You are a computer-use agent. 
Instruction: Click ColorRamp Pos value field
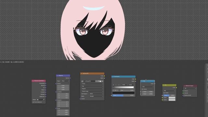(x=127, y=90)
